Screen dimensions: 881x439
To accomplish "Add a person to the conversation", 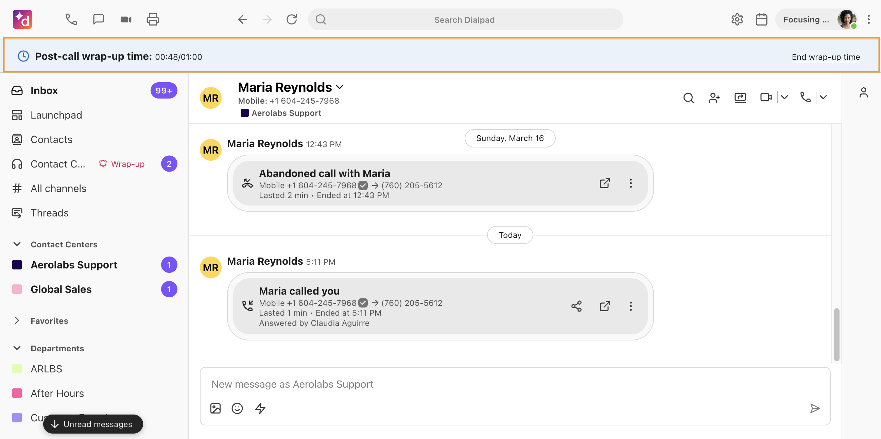I will tap(714, 98).
